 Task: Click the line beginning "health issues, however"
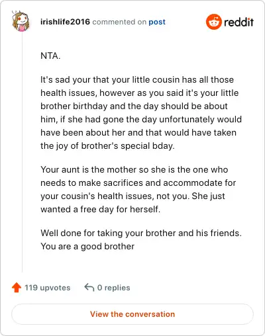(140, 93)
